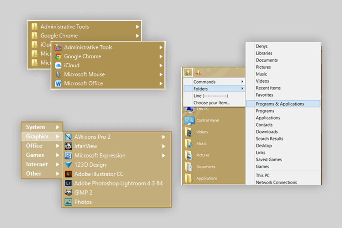Image resolution: width=342 pixels, height=228 pixels.
Task: Click the Adobe Illustrator CC icon
Action: (68, 174)
